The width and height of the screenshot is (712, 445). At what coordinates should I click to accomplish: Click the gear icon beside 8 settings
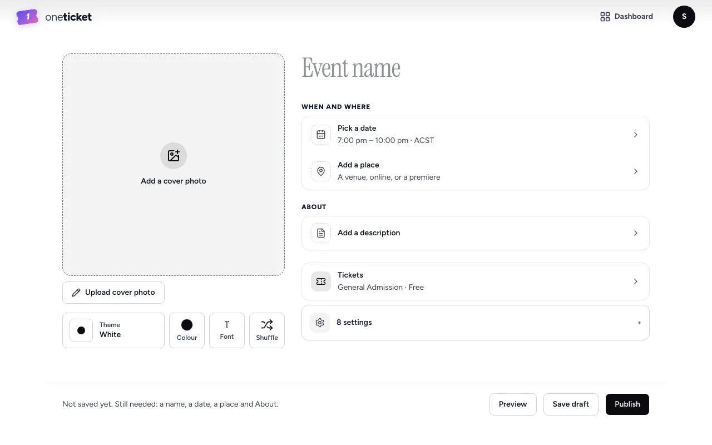coord(320,323)
